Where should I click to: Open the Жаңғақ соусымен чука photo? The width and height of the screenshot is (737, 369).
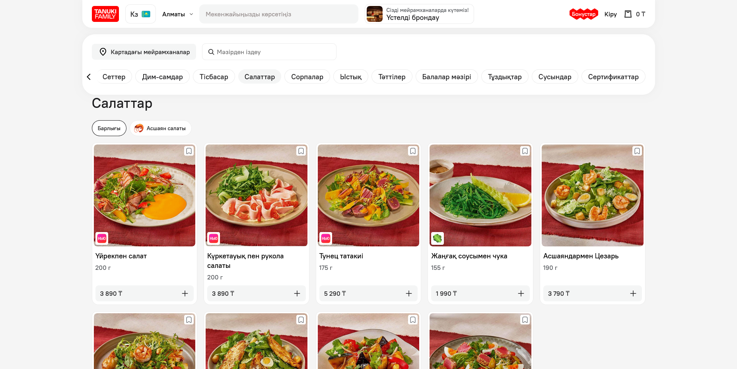480,195
